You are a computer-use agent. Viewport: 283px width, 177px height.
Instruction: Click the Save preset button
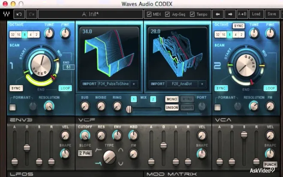(x=271, y=14)
